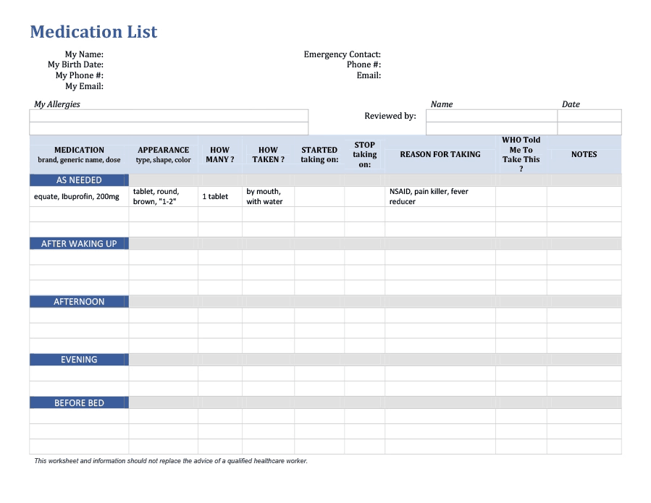651x503 pixels.
Task: Click the AFTER WAKING UP section label
Action: [79, 244]
